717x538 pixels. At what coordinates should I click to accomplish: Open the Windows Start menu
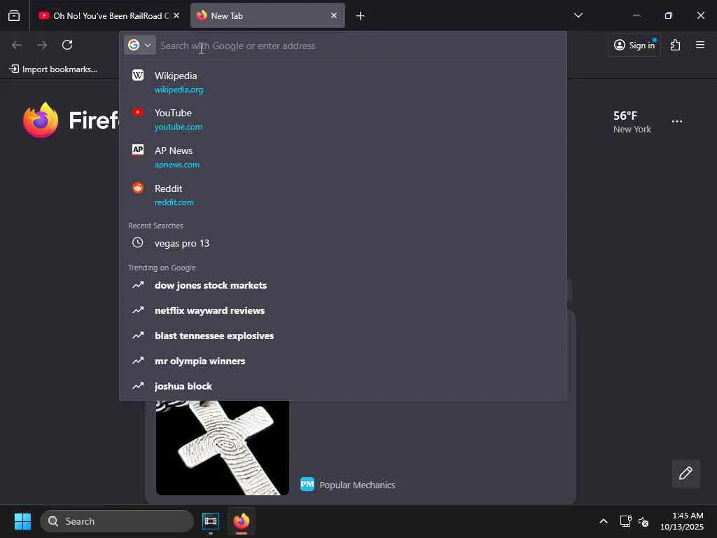pos(22,521)
